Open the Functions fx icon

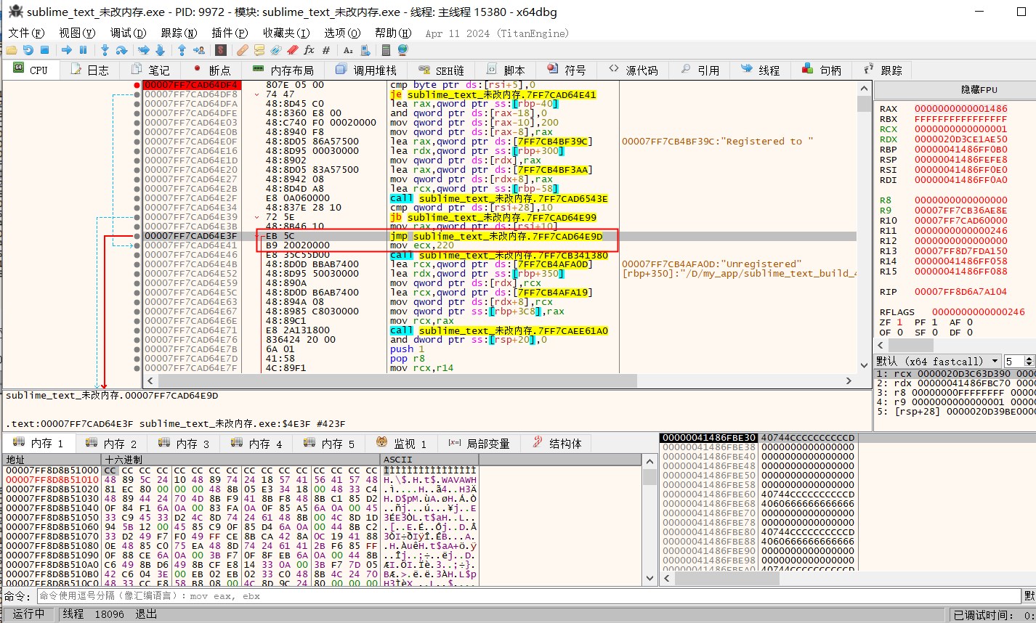pos(309,50)
